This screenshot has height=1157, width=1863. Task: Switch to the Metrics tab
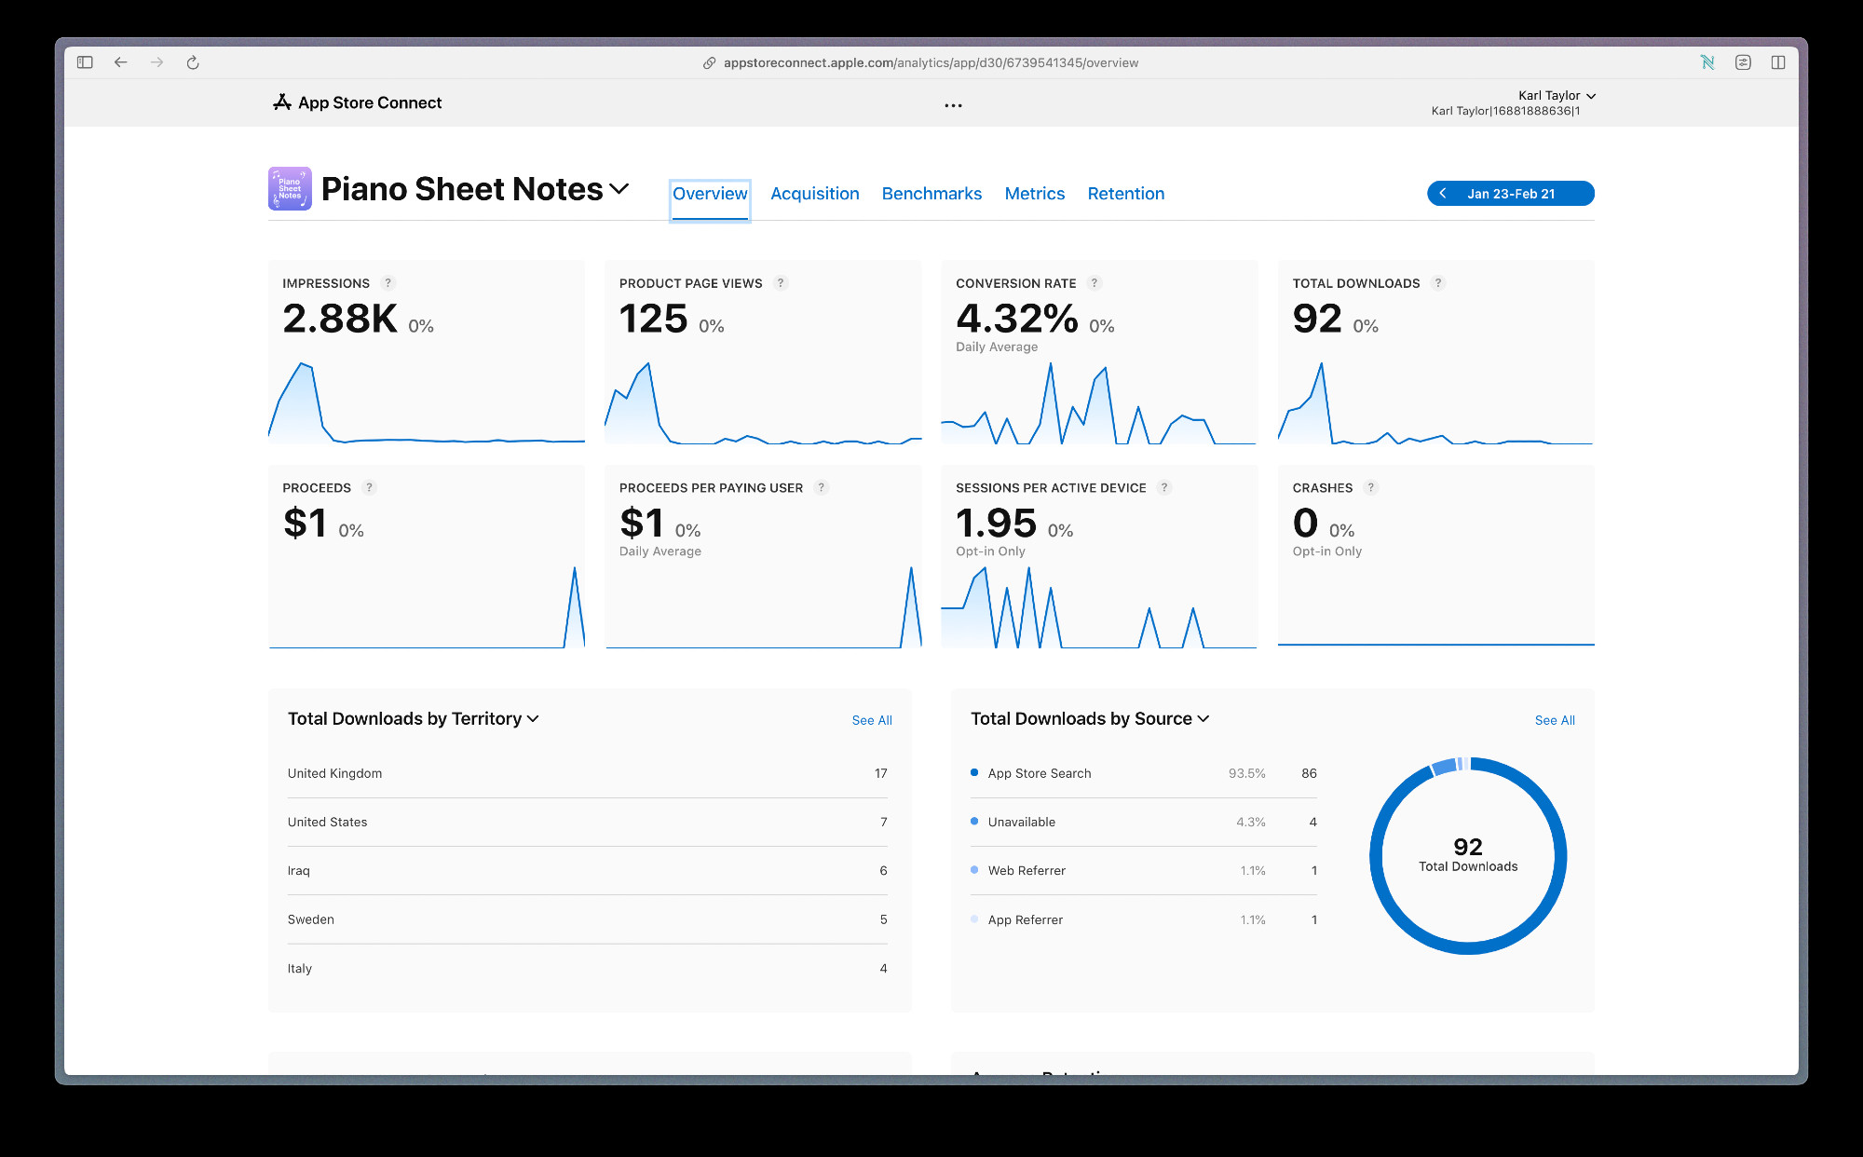click(1034, 194)
